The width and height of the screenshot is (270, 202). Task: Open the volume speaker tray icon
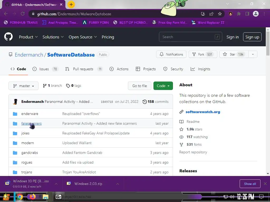pos(232,197)
